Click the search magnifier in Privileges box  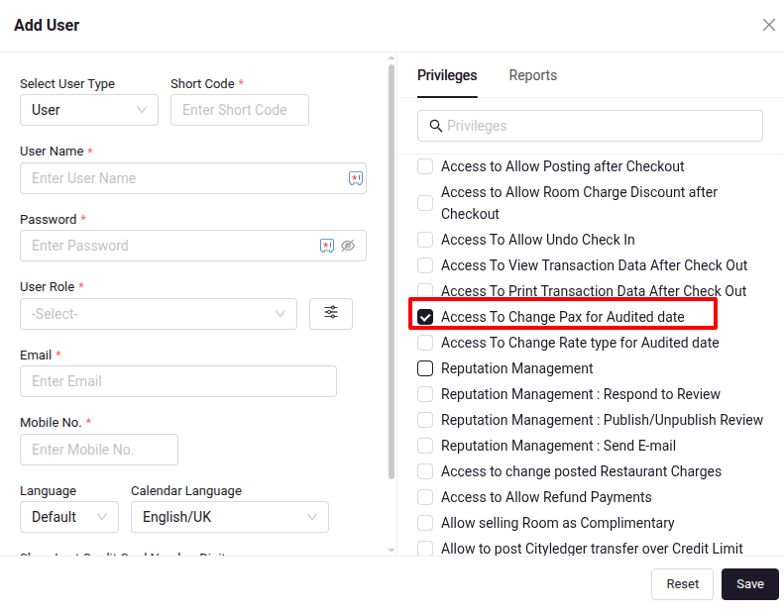point(436,126)
